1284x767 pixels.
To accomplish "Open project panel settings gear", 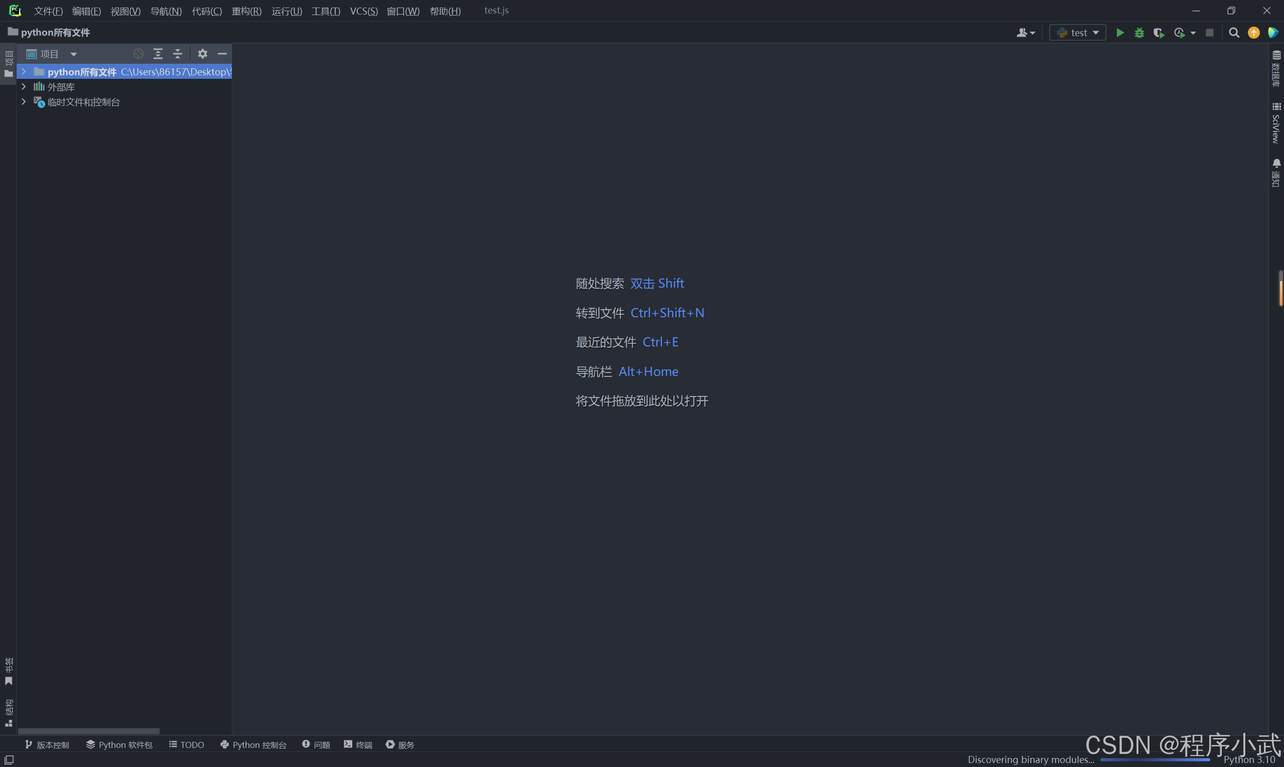I will [203, 54].
